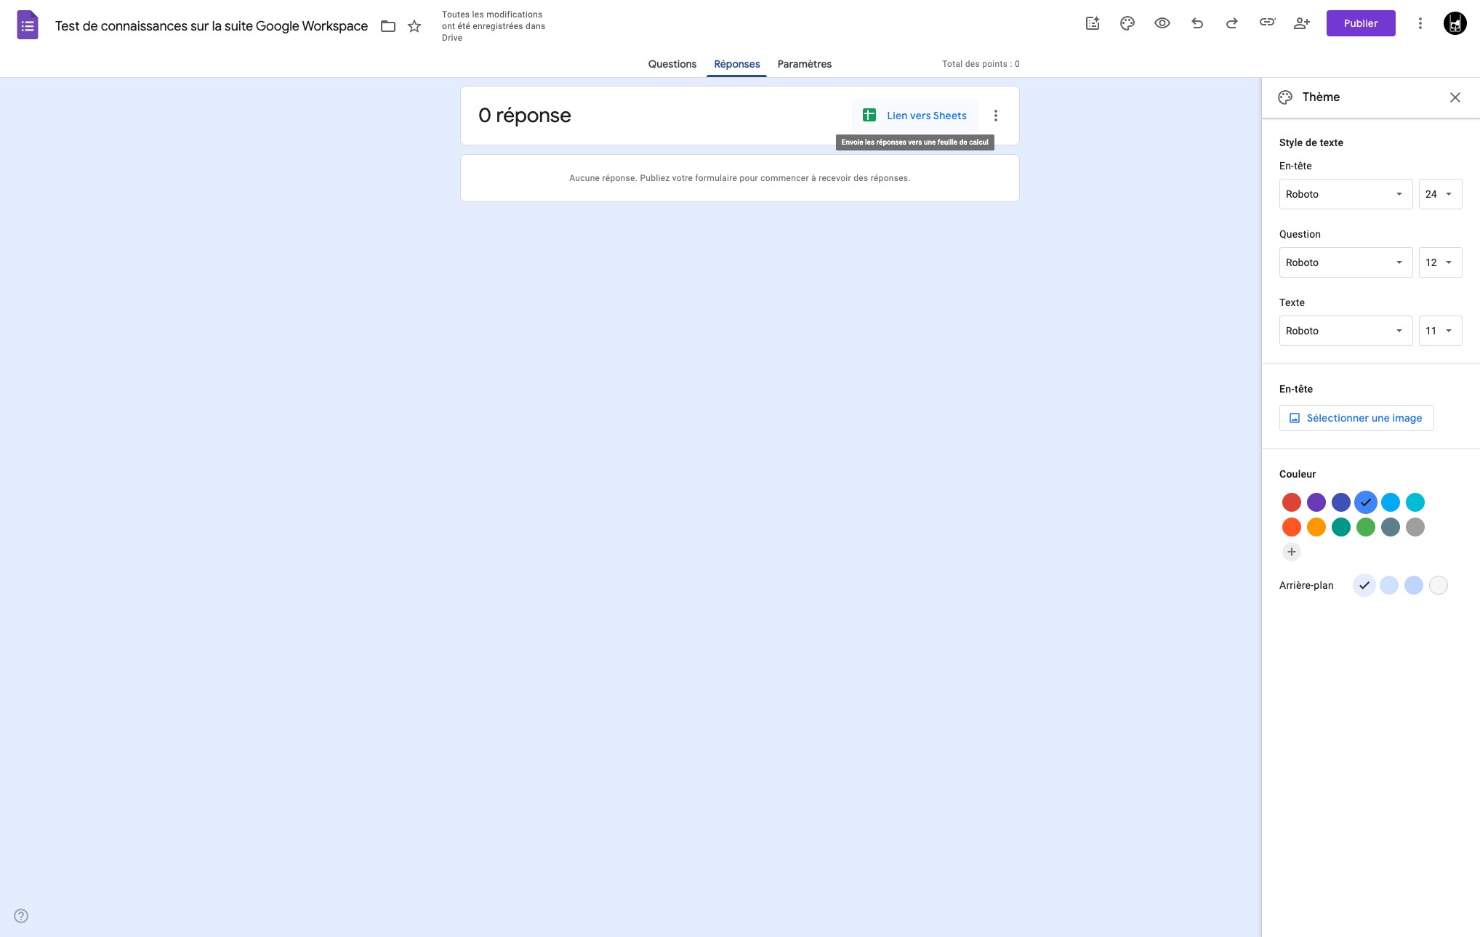The height and width of the screenshot is (937, 1480).
Task: Select the checked lightest background swatch
Action: (1364, 585)
